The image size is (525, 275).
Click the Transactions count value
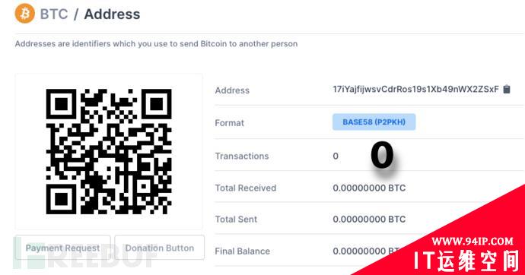336,156
